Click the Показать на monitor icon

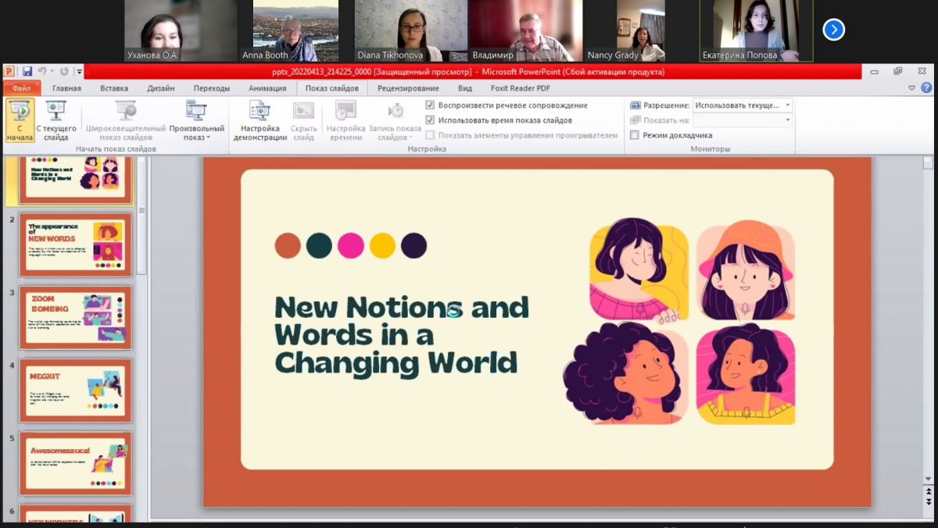pos(635,120)
